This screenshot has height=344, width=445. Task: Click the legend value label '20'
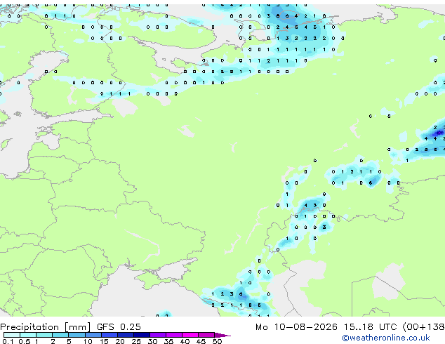tap(120, 341)
